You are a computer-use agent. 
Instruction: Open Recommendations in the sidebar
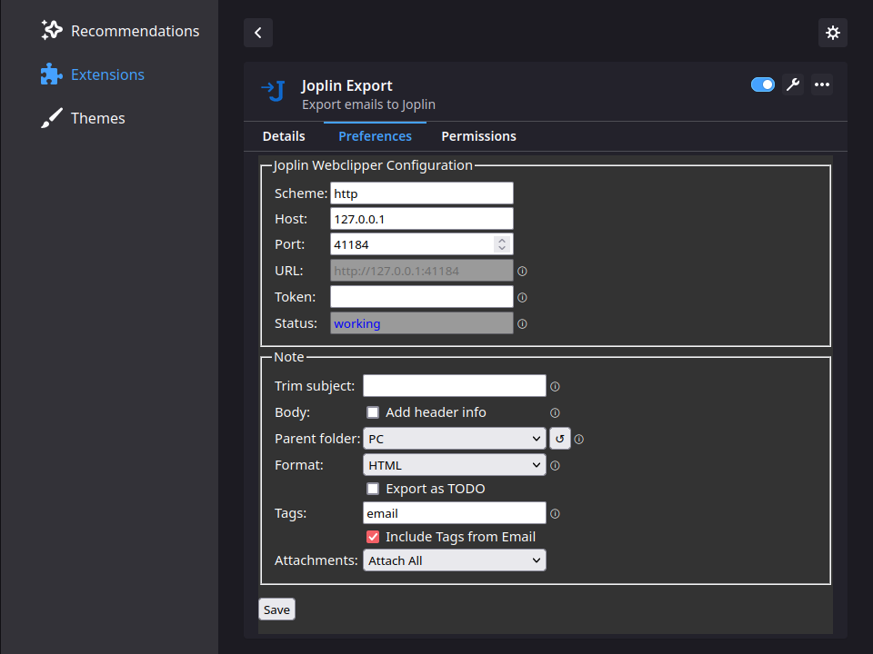[x=120, y=31]
